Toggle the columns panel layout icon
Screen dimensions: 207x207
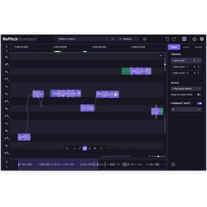pos(184,39)
